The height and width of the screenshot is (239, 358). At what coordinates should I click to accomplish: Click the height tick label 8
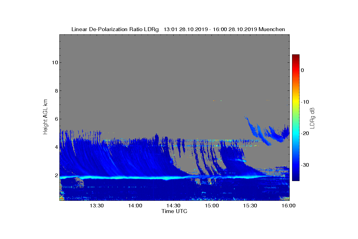[x=56, y=91]
